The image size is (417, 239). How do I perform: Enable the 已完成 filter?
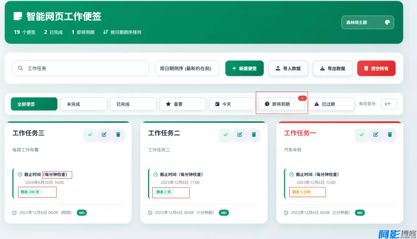pyautogui.click(x=133, y=104)
